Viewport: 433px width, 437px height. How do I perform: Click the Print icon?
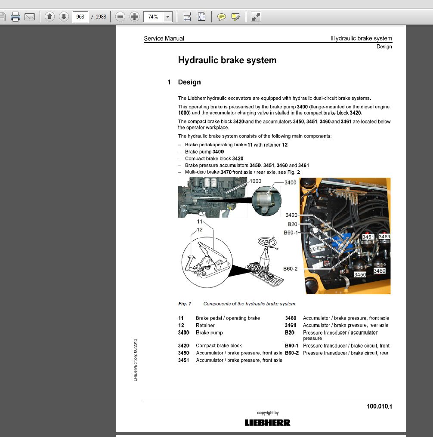coord(15,17)
